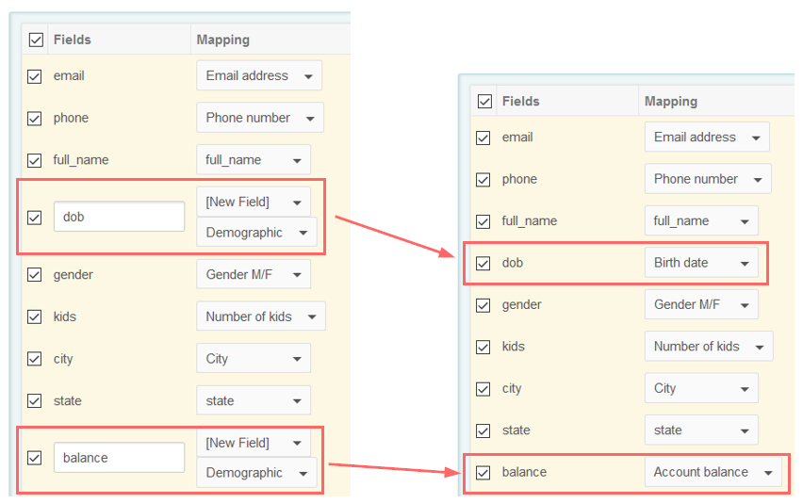Viewport: 803px width, 503px height.
Task: Toggle select-all checkbox in right panel header
Action: point(484,102)
